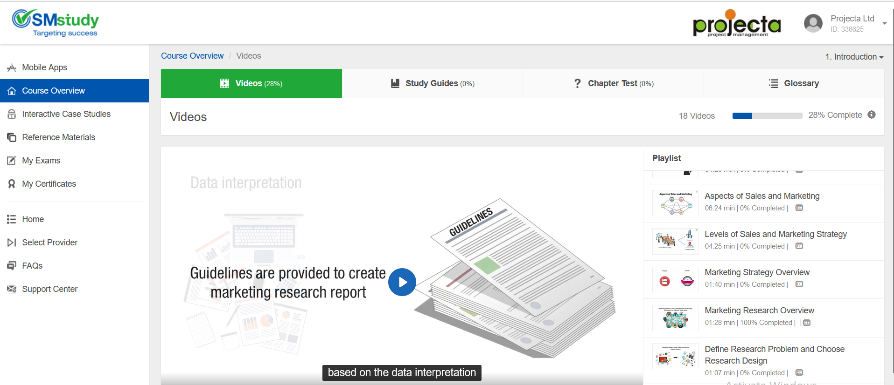Expand the 1. Introduction chapter dropdown
Viewport: 894px width, 385px height.
[x=854, y=57]
